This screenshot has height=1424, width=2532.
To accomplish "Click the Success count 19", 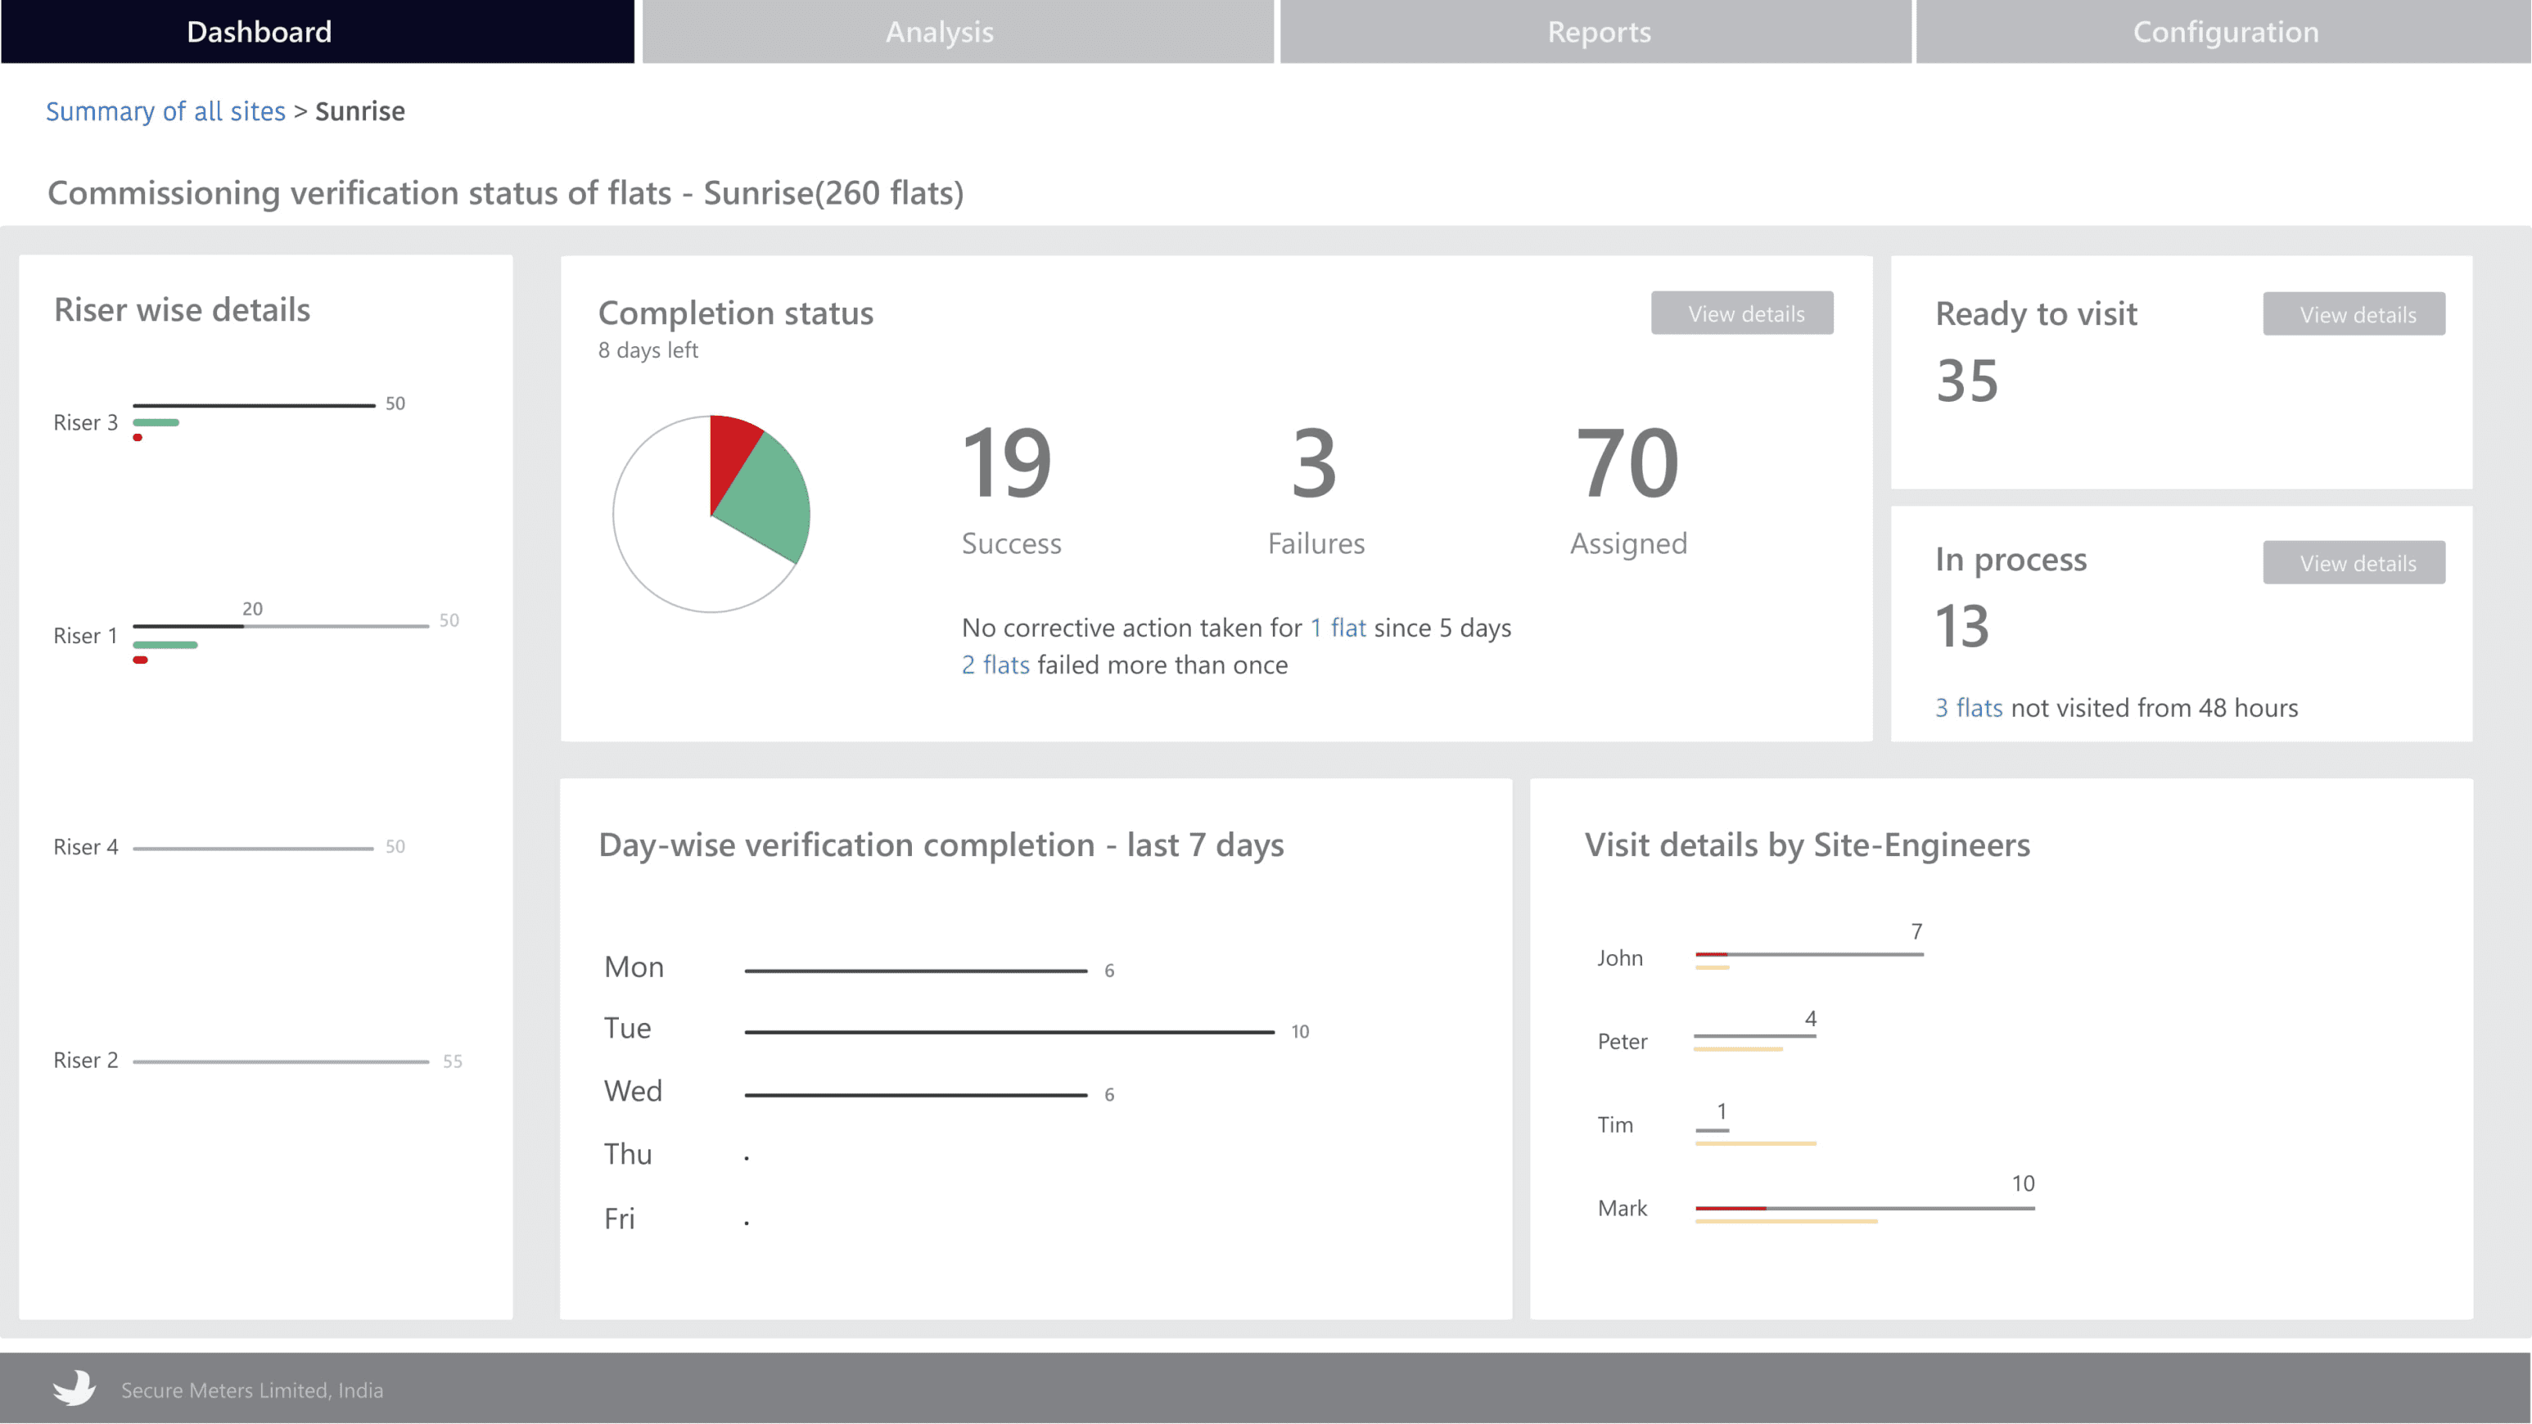I will pos(1007,463).
